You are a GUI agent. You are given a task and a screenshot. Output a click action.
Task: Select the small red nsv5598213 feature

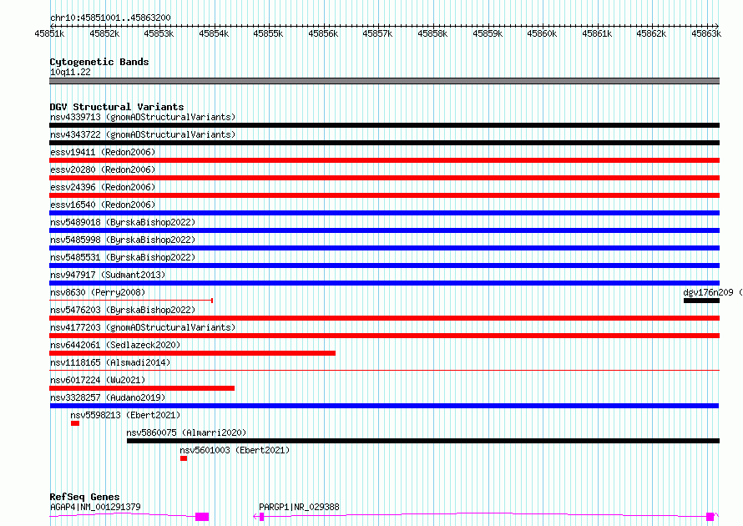click(x=75, y=423)
